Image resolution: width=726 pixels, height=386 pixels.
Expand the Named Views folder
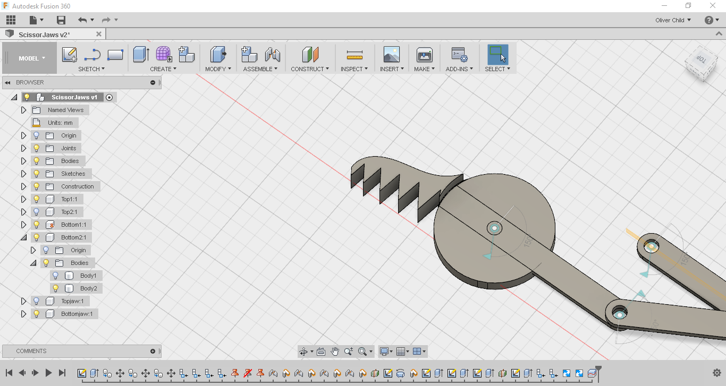point(23,110)
